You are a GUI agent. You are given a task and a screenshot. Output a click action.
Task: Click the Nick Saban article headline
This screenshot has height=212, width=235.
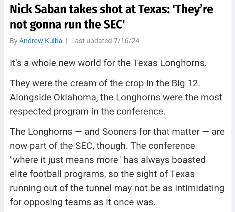coord(112,17)
